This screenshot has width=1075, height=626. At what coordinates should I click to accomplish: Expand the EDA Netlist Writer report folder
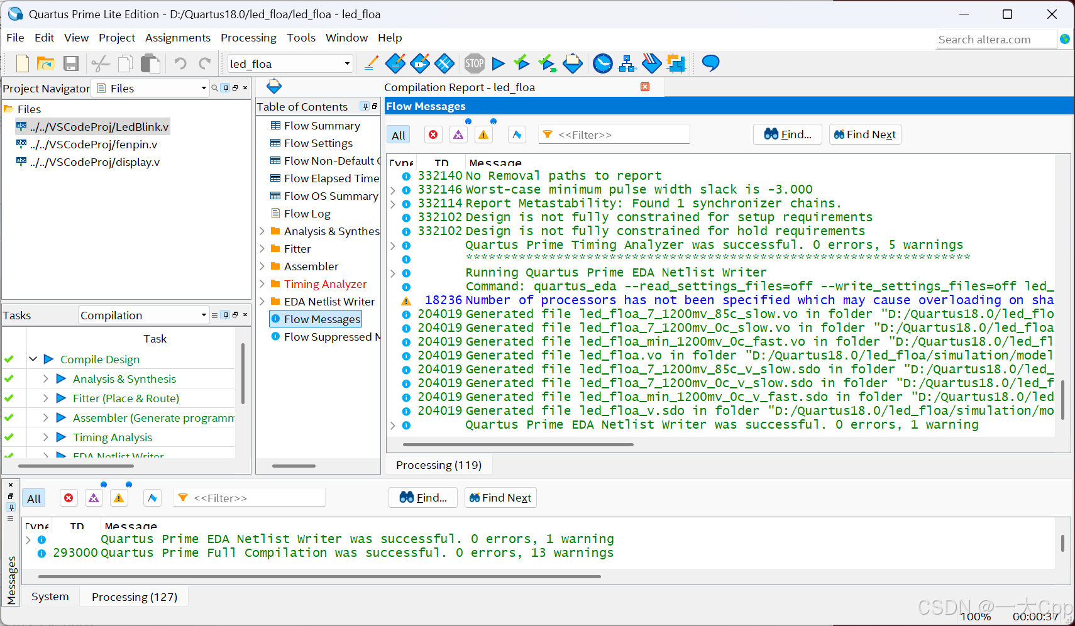262,302
